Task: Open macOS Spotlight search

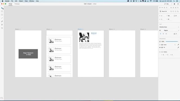Action: [x=174, y=1]
